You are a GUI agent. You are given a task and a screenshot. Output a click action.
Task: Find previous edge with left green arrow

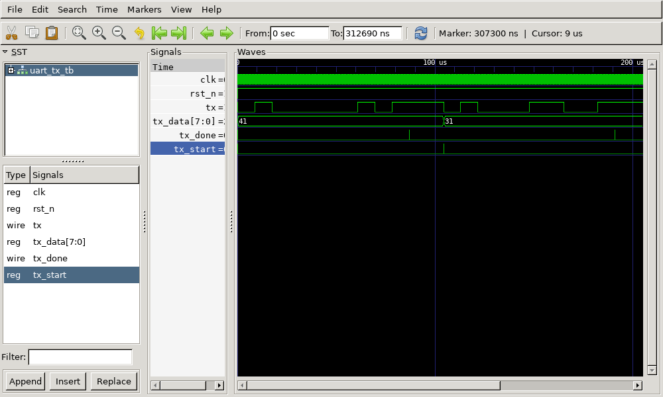[x=207, y=33]
